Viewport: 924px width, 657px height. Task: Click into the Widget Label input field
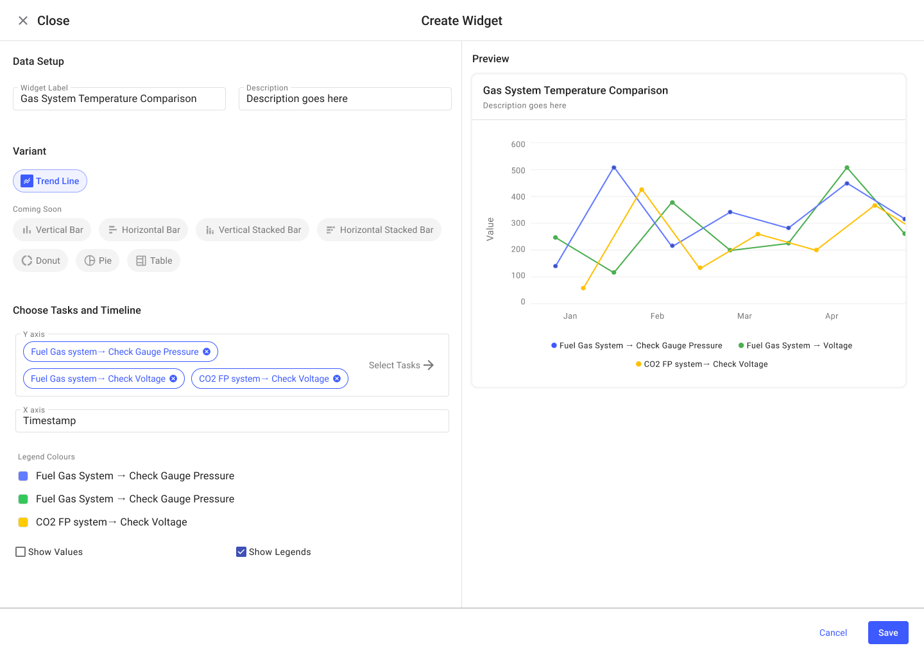click(x=119, y=99)
